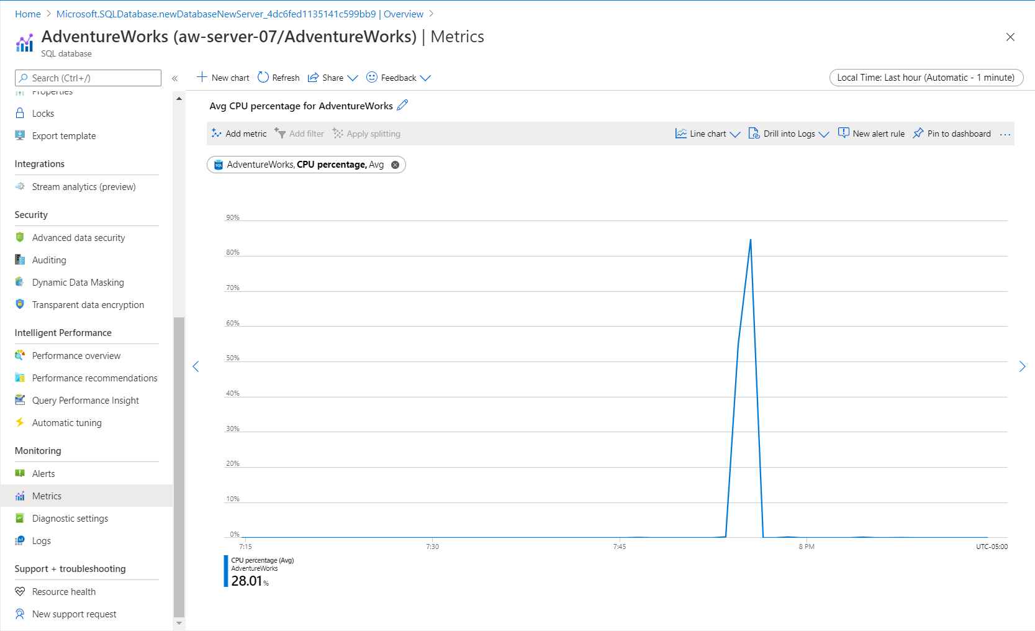Viewport: 1035px width, 631px height.
Task: Click the New alert rule icon
Action: [843, 133]
